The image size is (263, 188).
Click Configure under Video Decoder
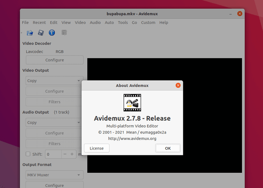(54, 60)
